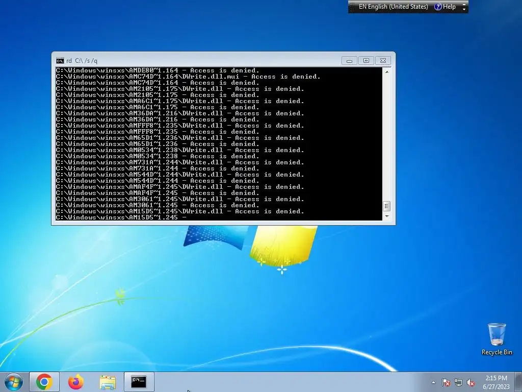Screen dimensions: 522x392
Task: Click the AM15D5~1.245\DWrite.dll line
Action: pyautogui.click(x=180, y=211)
